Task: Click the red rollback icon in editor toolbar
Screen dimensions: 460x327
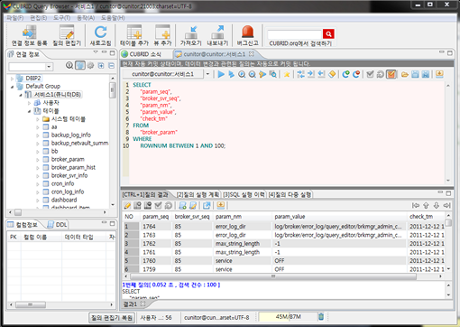Action: [356, 74]
